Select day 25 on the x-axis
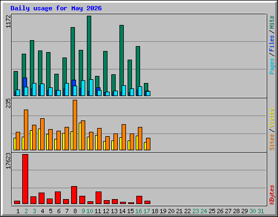This screenshot has width=278, height=217. pyautogui.click(x=212, y=211)
